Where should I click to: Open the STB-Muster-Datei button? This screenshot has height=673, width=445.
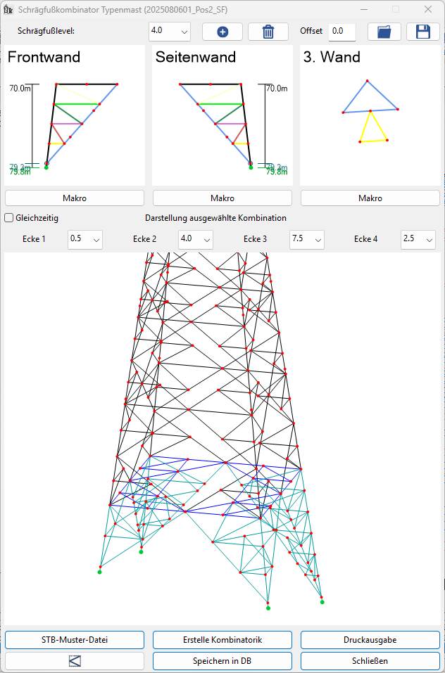click(75, 640)
